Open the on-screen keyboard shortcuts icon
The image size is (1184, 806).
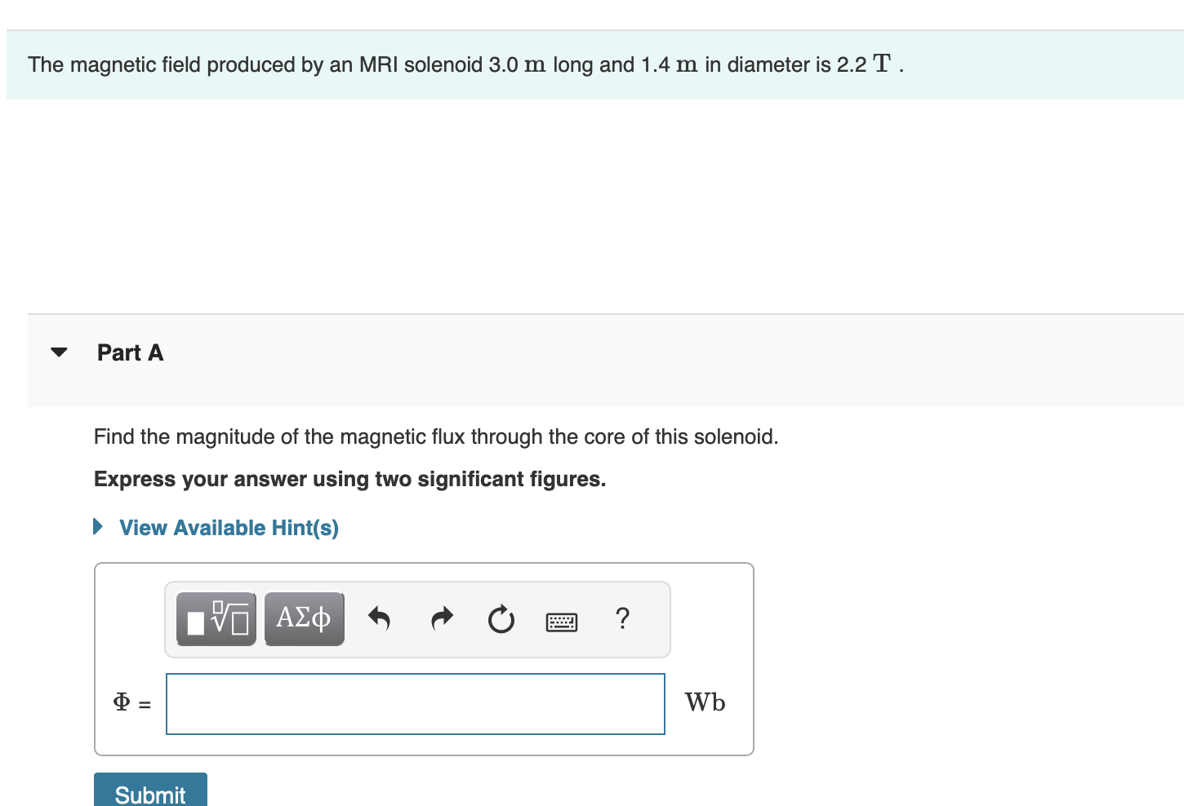point(562,620)
